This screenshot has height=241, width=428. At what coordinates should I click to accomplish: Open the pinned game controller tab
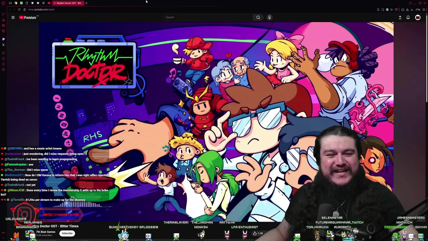point(10,3)
